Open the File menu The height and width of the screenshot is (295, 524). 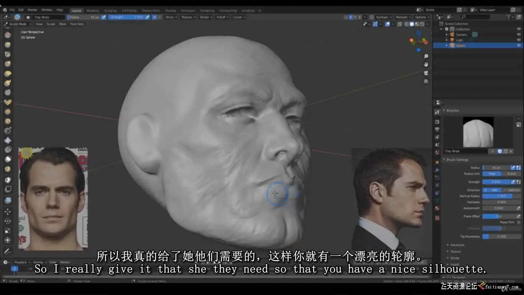coord(12,10)
